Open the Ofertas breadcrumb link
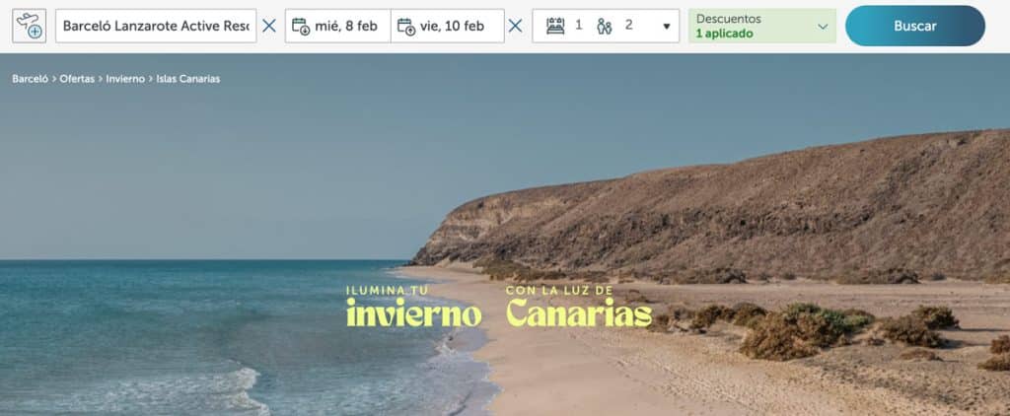 77,79
